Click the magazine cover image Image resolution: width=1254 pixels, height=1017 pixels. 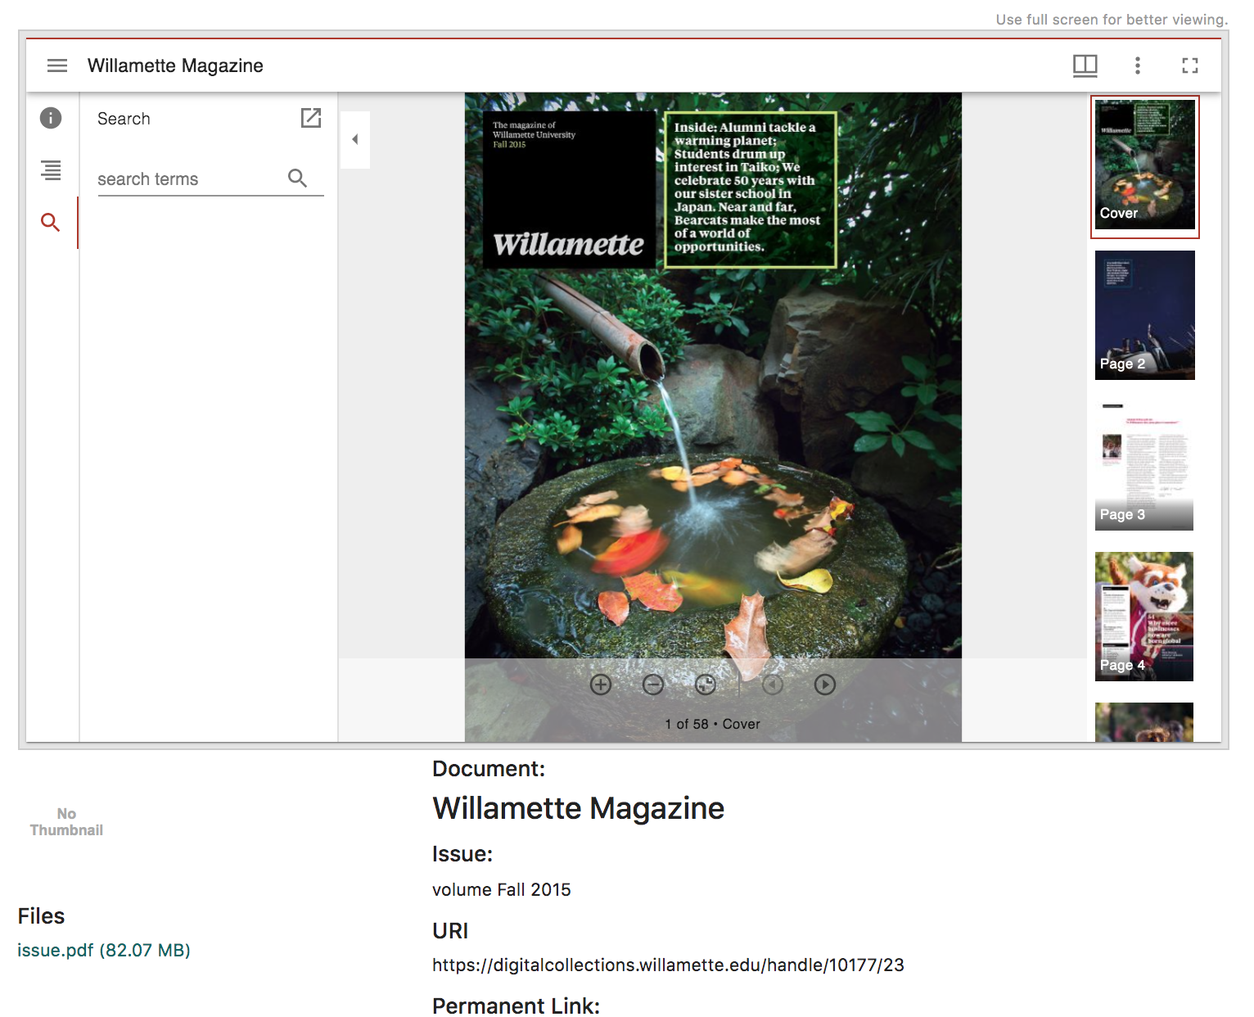[x=713, y=417]
